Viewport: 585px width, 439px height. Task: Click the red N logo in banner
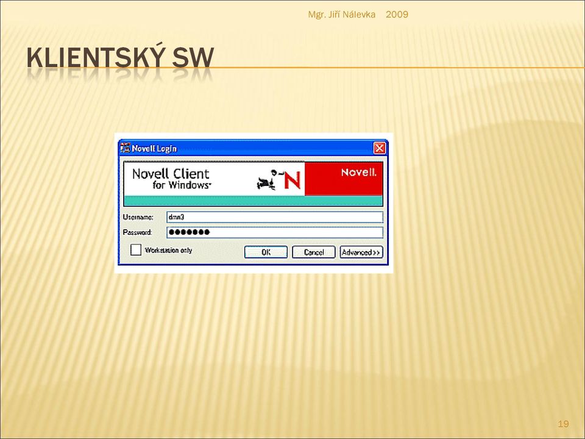(x=292, y=180)
